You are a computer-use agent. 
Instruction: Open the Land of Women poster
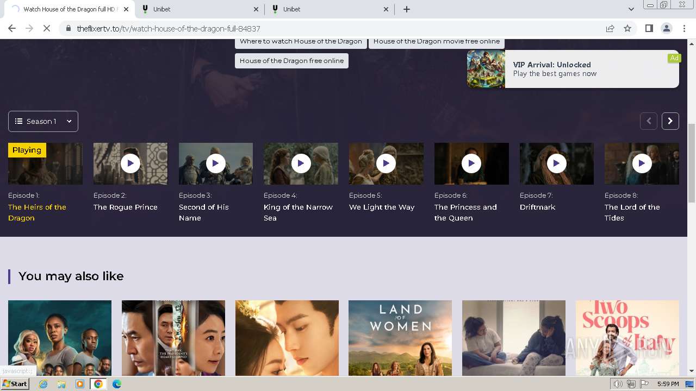[x=400, y=338]
